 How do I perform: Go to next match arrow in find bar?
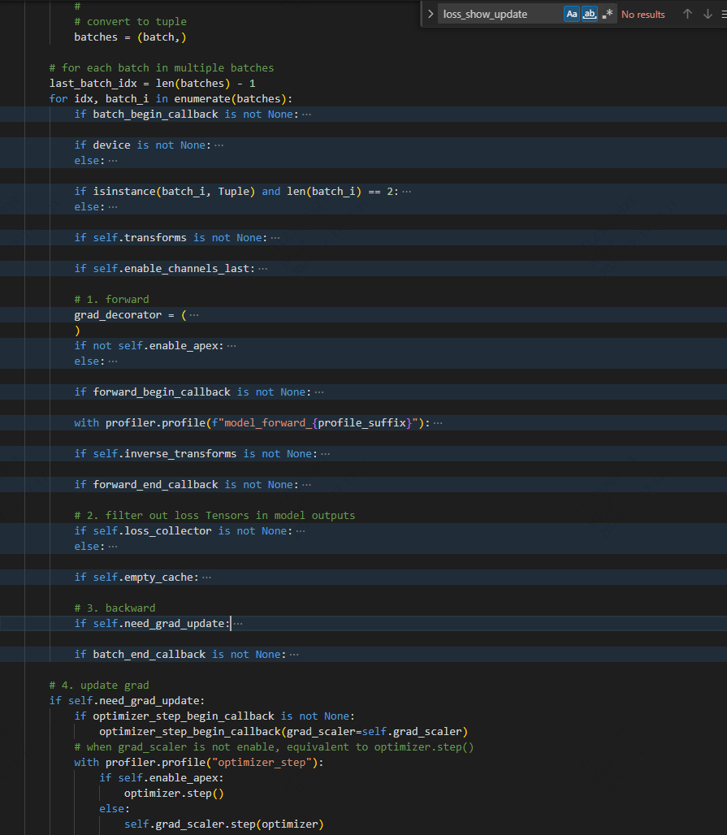pyautogui.click(x=708, y=14)
